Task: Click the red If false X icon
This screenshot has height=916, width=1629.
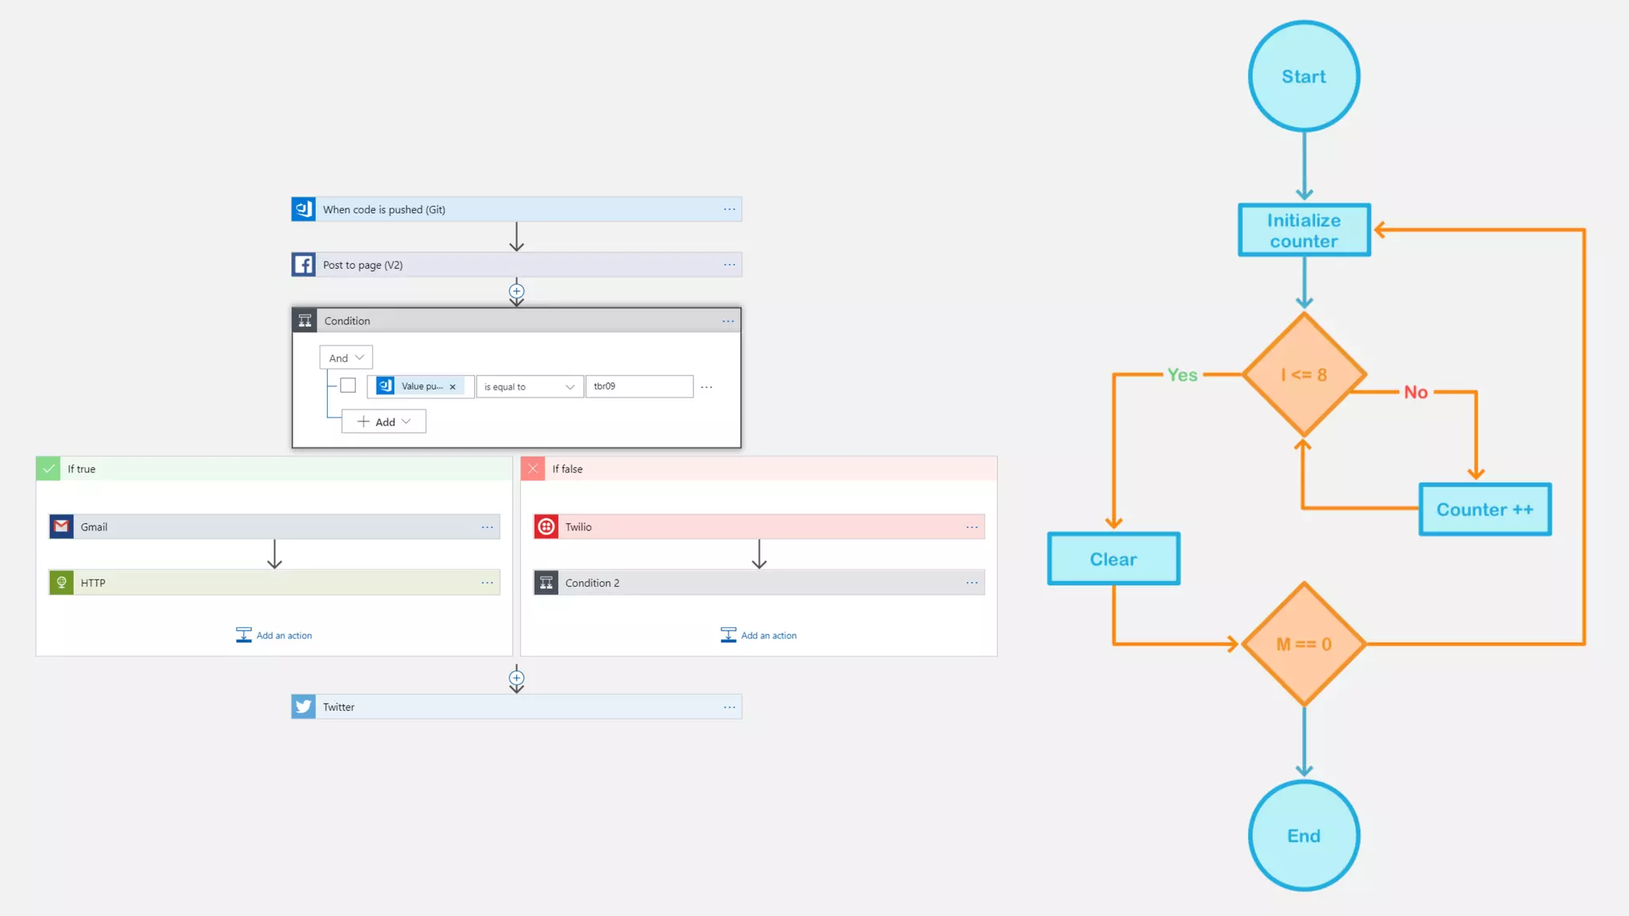Action: (x=533, y=468)
